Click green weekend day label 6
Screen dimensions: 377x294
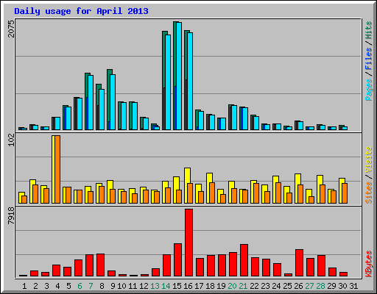[80, 286]
